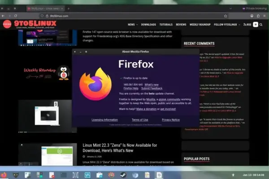Viewport: 269px width, 179px height.
Task: Open the Linux Mint 22.3 "Zena" headline
Action: 120,148
